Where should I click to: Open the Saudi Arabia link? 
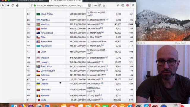coord(47,14)
